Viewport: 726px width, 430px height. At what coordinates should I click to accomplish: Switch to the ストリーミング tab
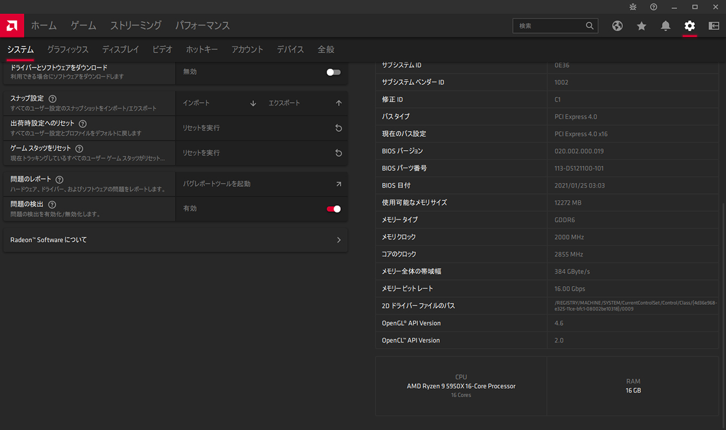(x=136, y=25)
